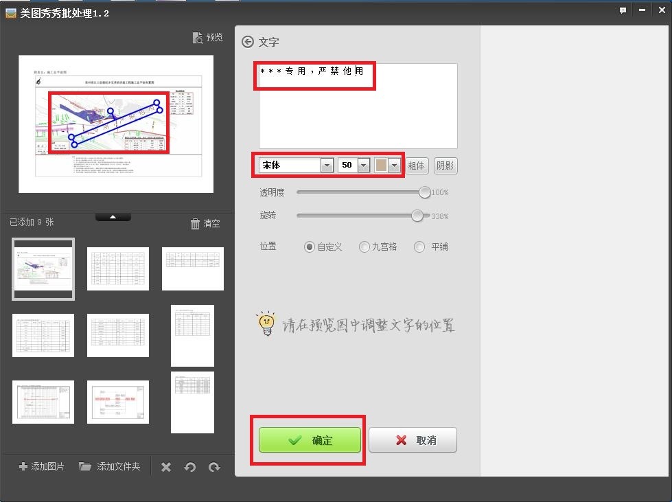
Task: Collapse the preview panel with up arrow
Action: [x=113, y=217]
